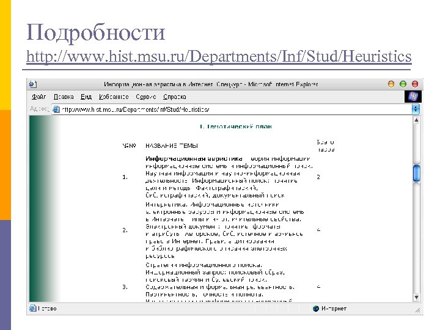Click the scrollbar up arrow
This screenshot has height=330, width=440.
coord(416,120)
